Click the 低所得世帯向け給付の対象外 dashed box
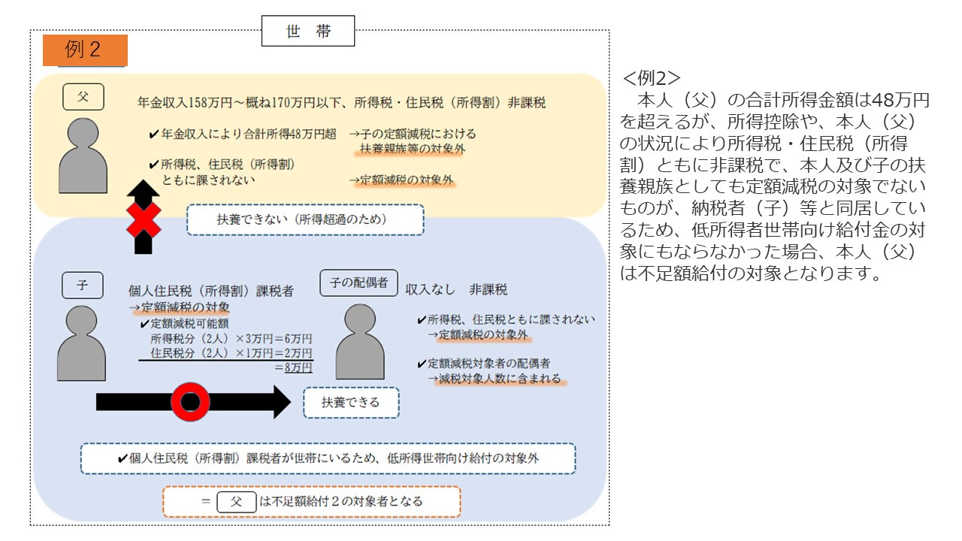This screenshot has width=962, height=541. click(x=328, y=458)
